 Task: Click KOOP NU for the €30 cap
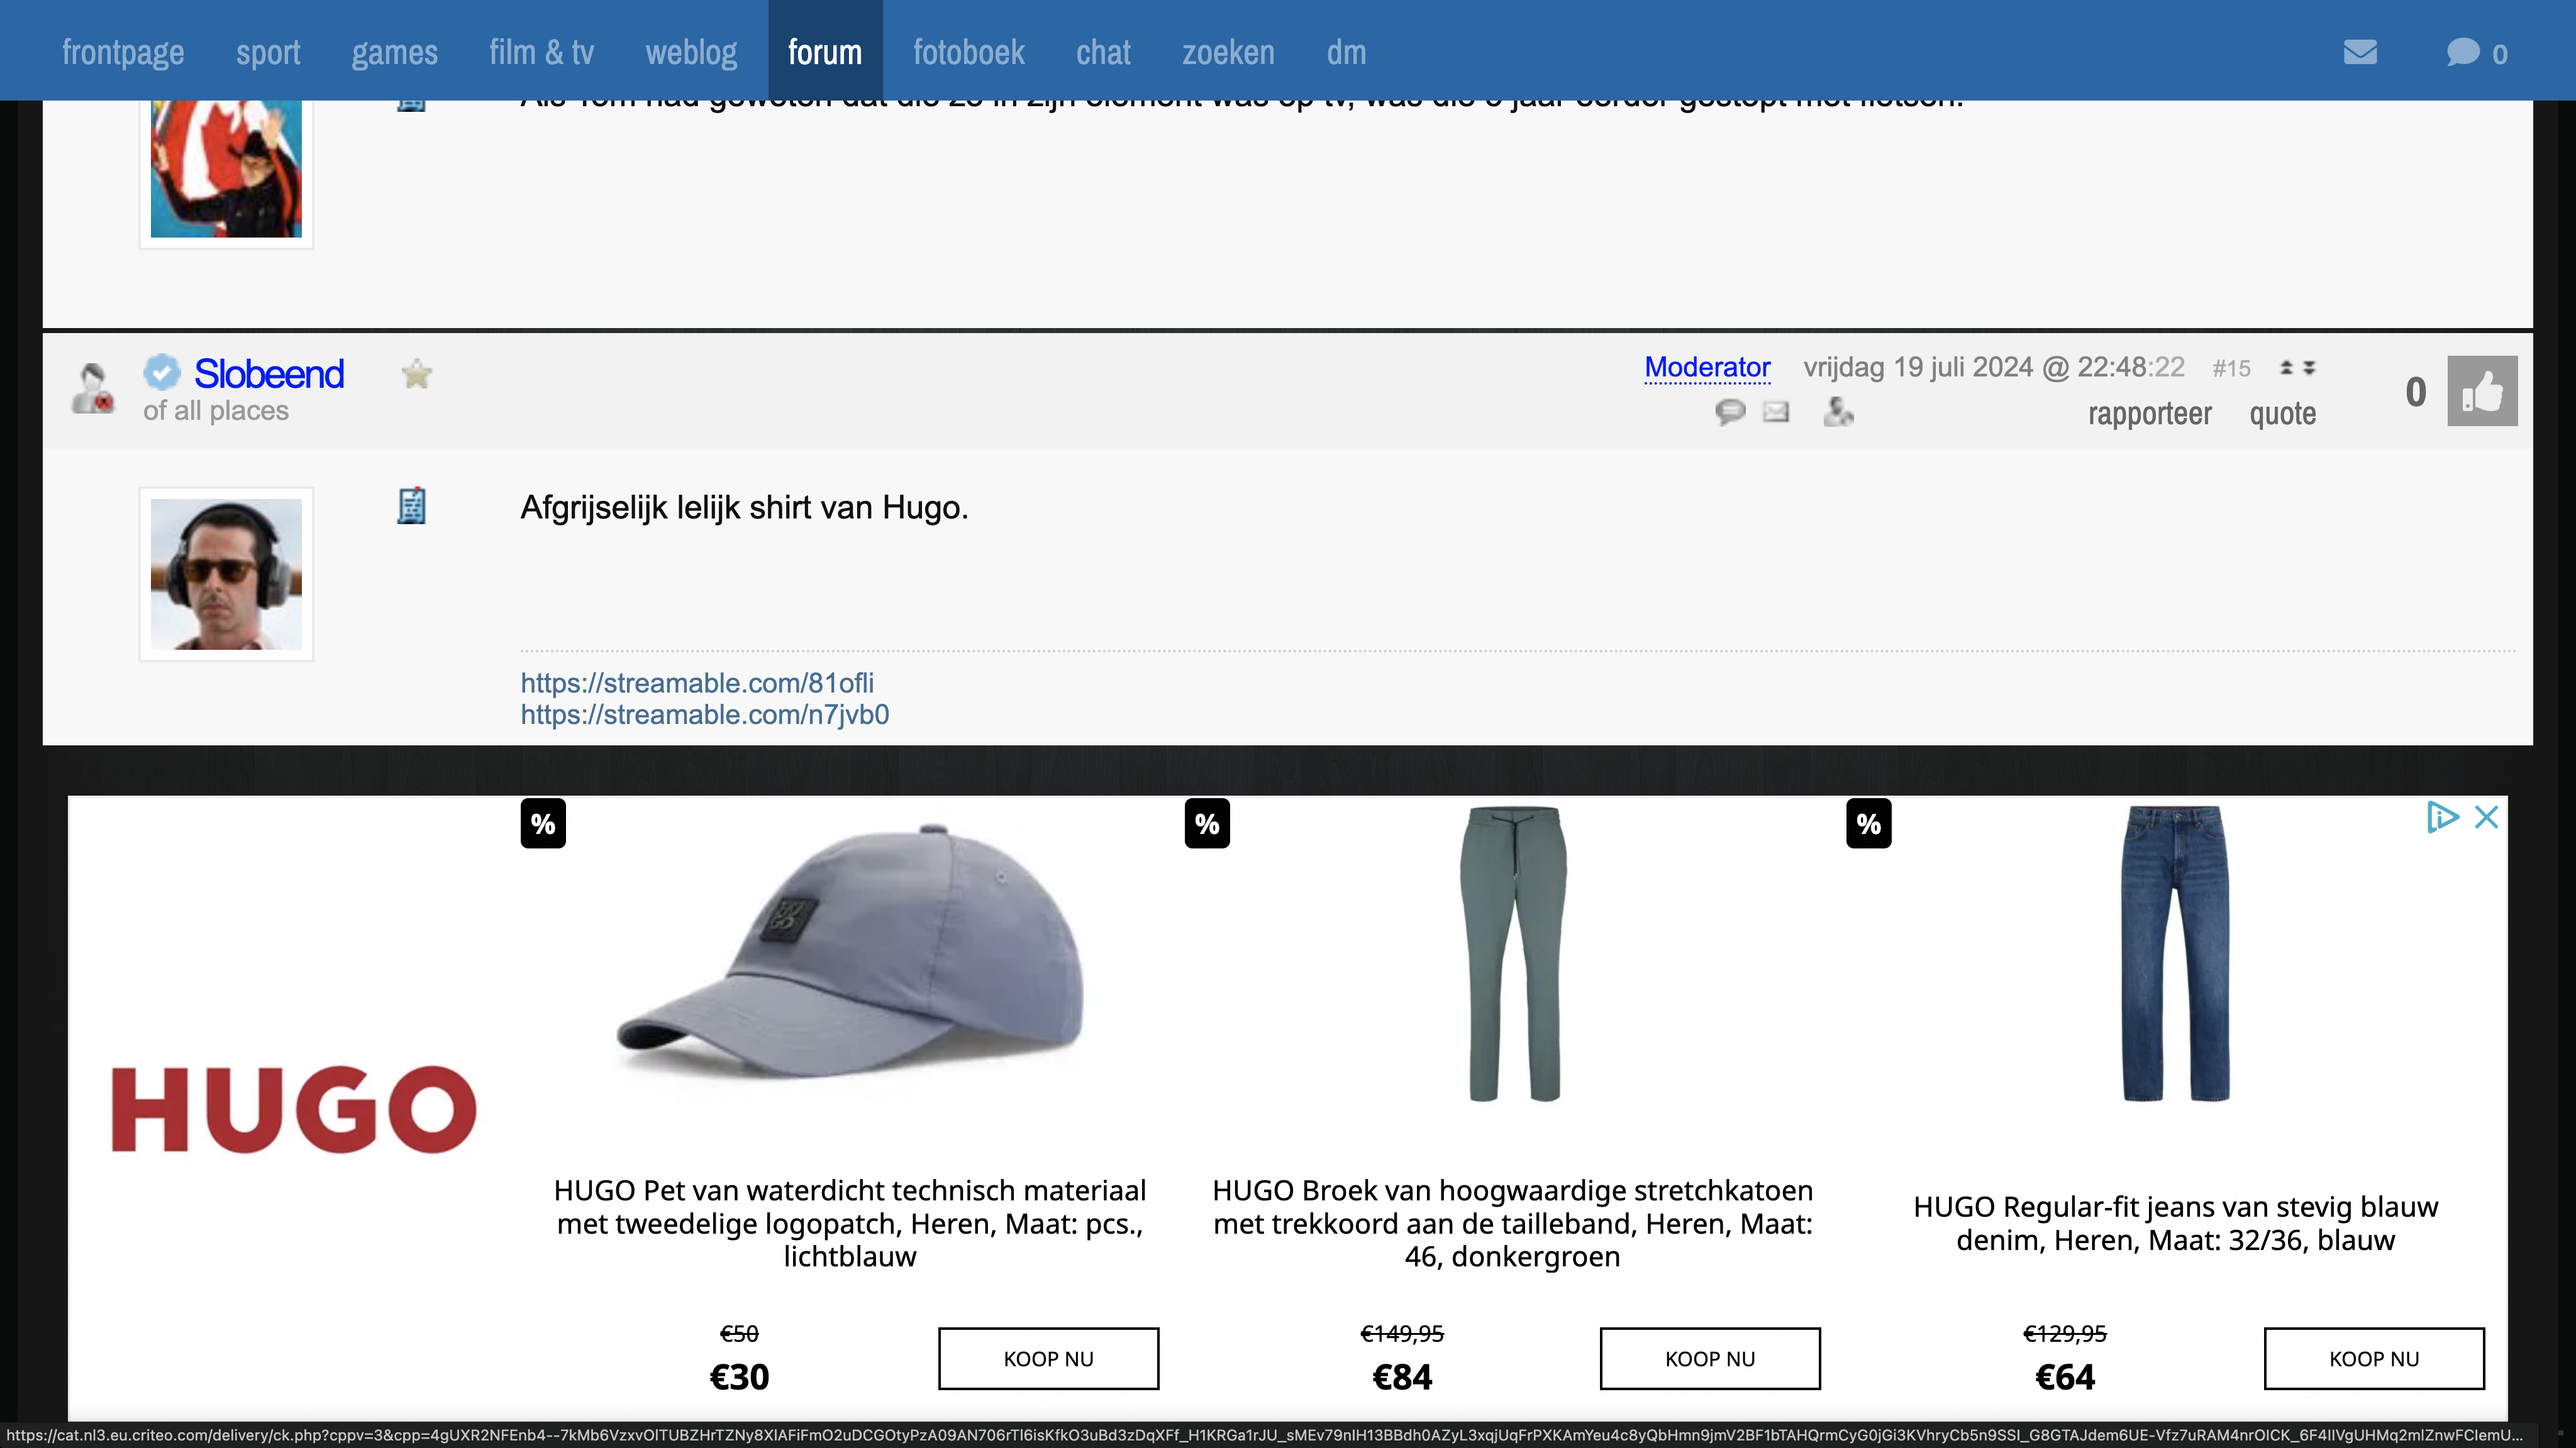(1048, 1358)
